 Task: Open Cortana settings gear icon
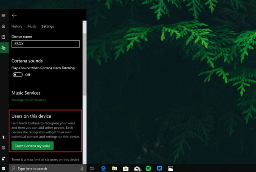(x=3, y=148)
